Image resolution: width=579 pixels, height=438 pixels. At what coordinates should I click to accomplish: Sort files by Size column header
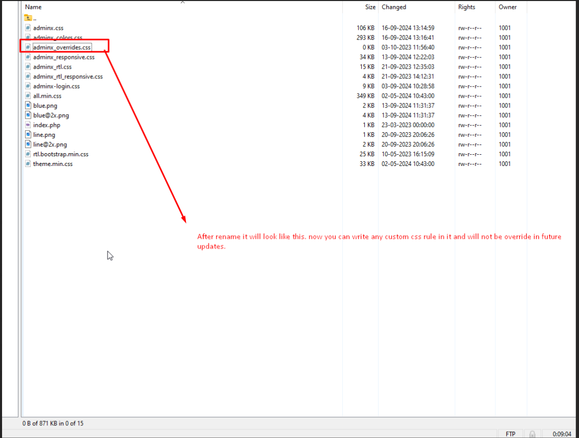point(370,7)
